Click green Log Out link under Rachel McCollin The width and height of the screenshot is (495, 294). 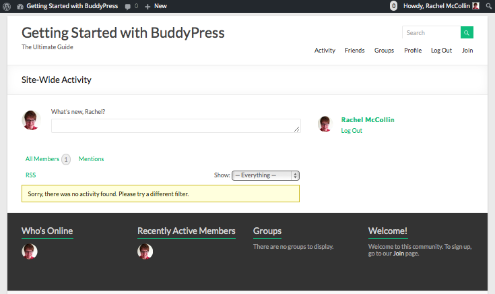352,131
